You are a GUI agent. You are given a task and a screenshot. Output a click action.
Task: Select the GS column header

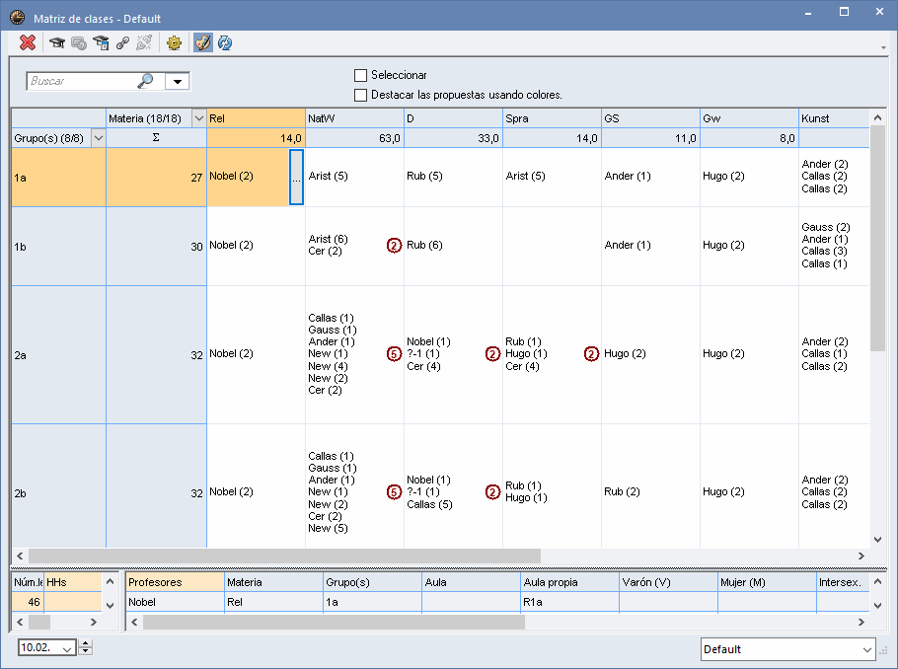[650, 118]
